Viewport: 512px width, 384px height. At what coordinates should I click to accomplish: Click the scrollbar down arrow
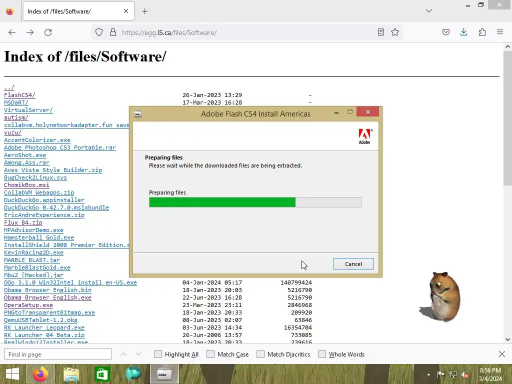[x=507, y=339]
